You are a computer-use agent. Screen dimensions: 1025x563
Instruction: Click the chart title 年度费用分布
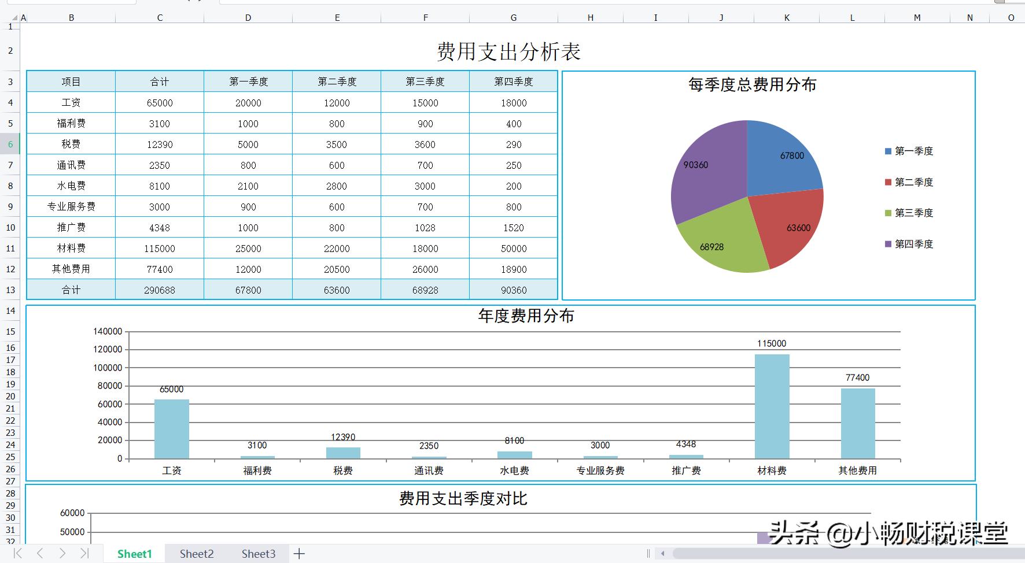[x=525, y=316]
